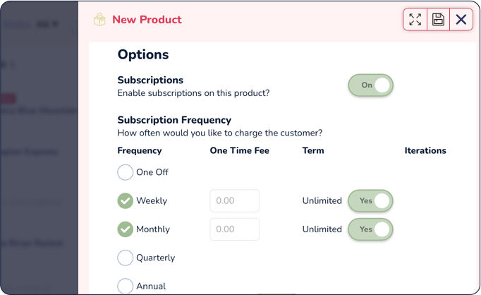Click the product box icon beside title
The width and height of the screenshot is (481, 295).
(99, 20)
